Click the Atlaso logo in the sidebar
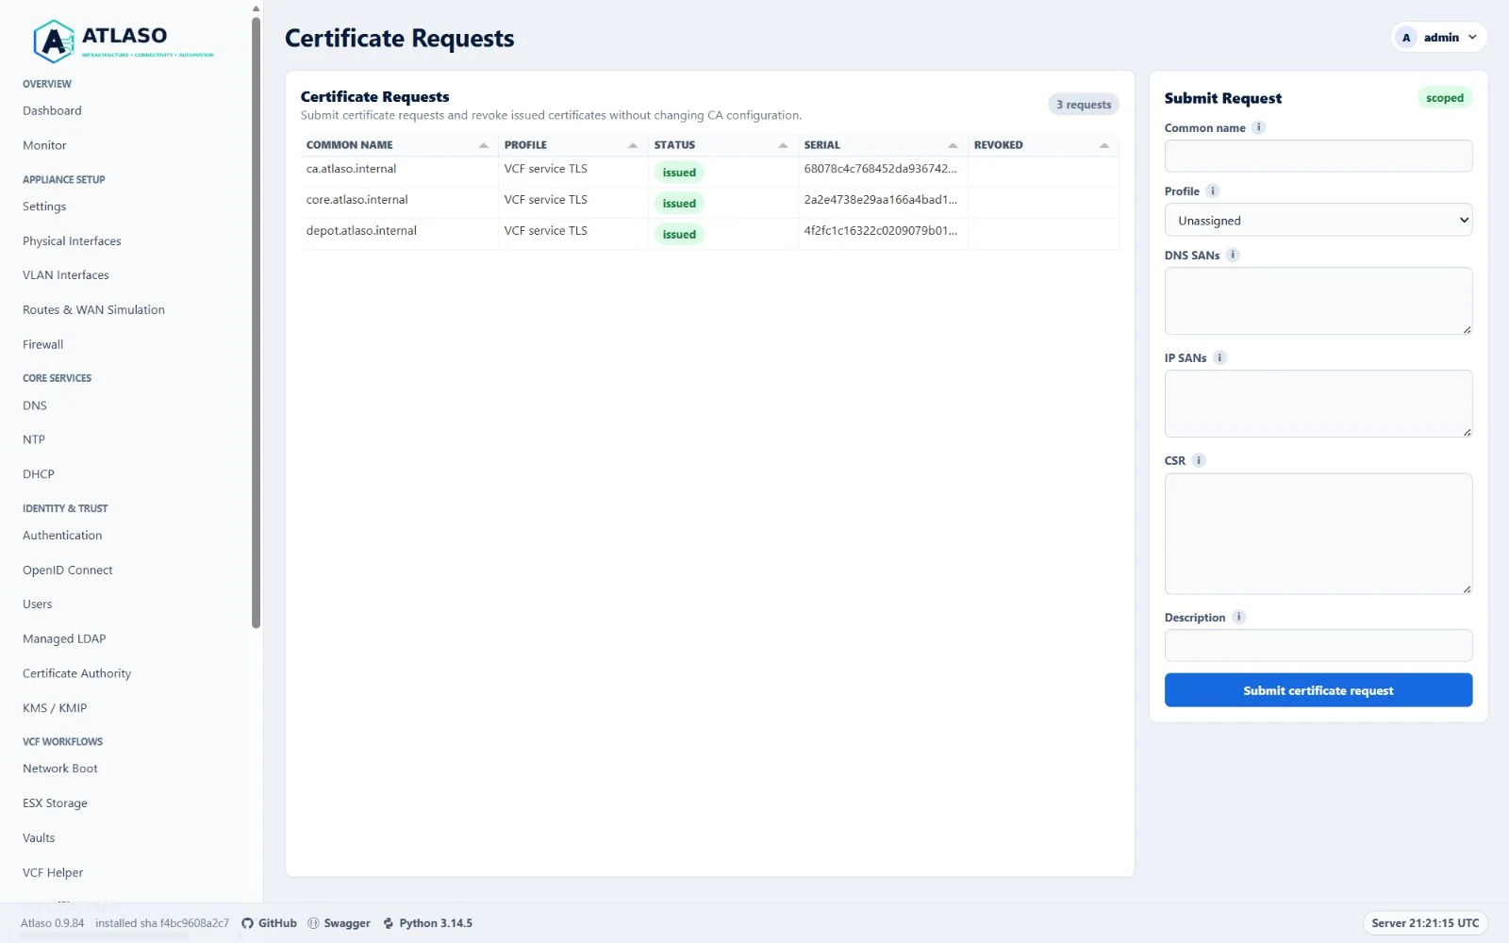Viewport: 1509px width, 943px height. (x=124, y=41)
